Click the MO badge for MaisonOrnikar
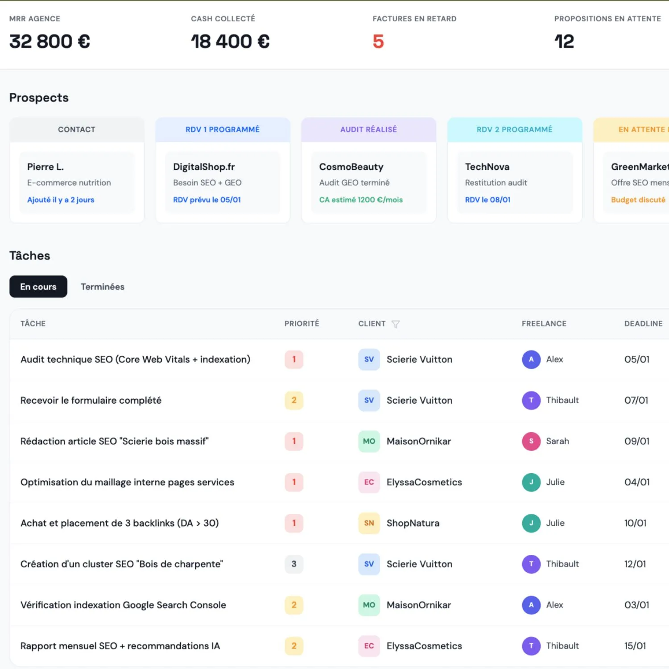Viewport: 669px width, 669px height. pos(369,441)
